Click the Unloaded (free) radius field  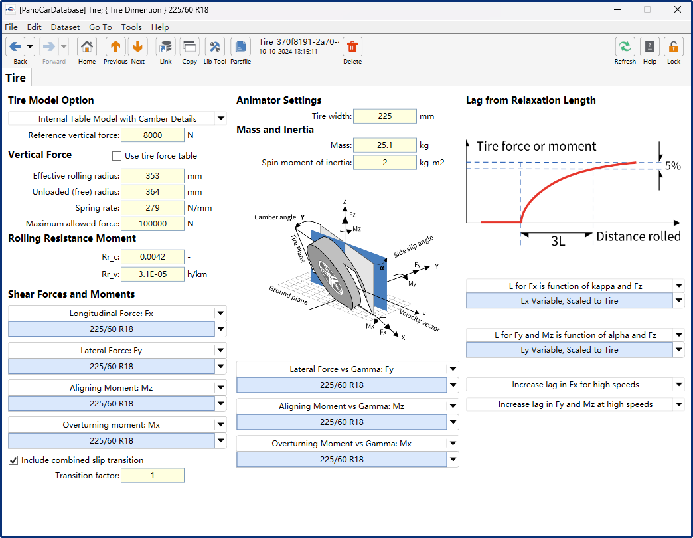153,192
